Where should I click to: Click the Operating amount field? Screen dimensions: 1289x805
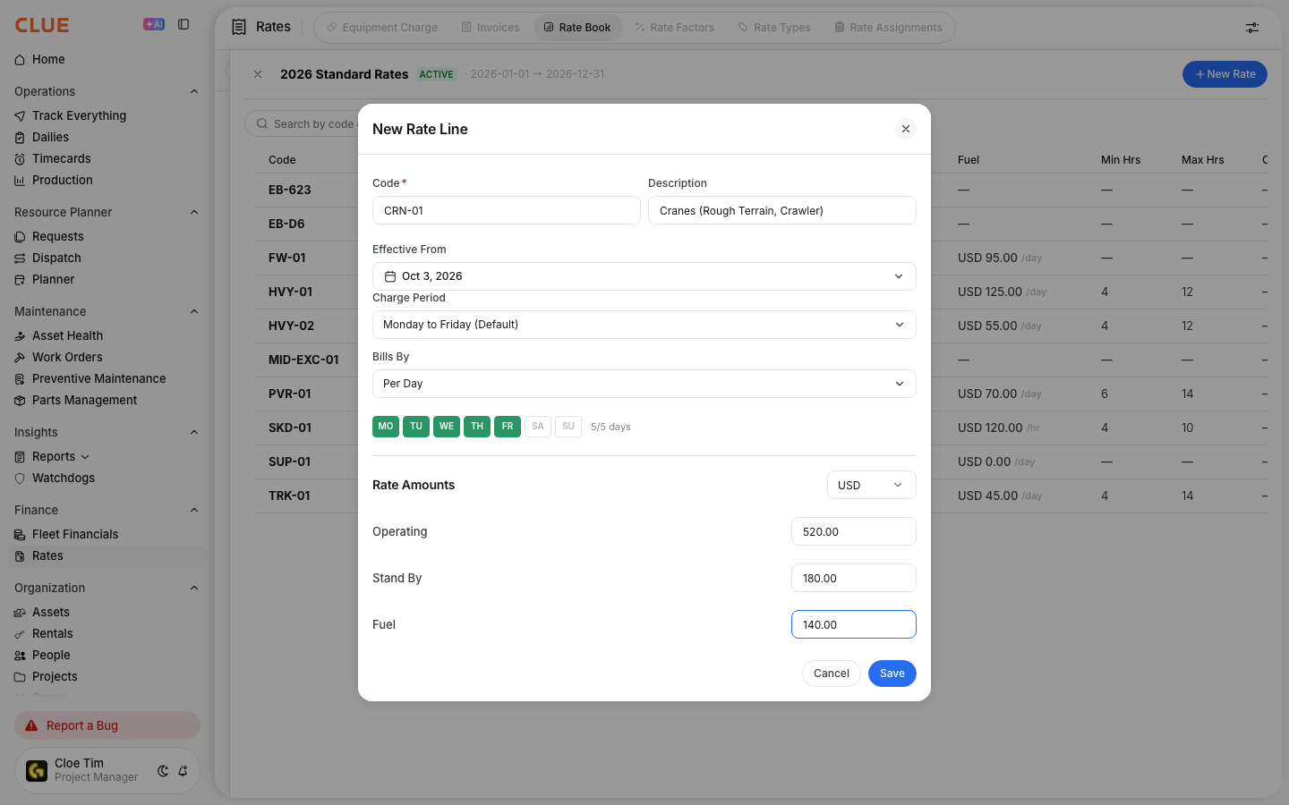click(854, 531)
